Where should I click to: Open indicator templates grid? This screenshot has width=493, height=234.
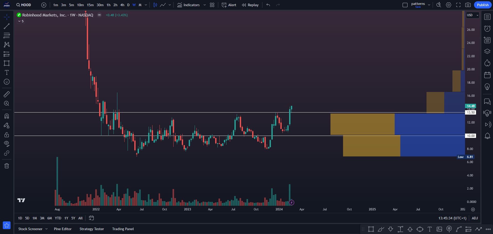tap(212, 5)
